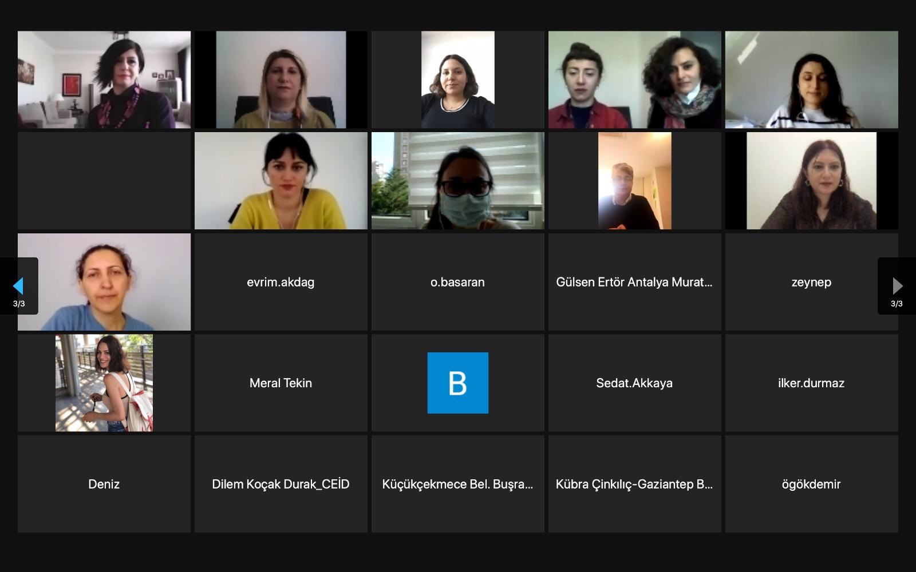Select Kübra Çinkılıç-Gaziantep tile
Screen dimensions: 916x572
point(634,484)
